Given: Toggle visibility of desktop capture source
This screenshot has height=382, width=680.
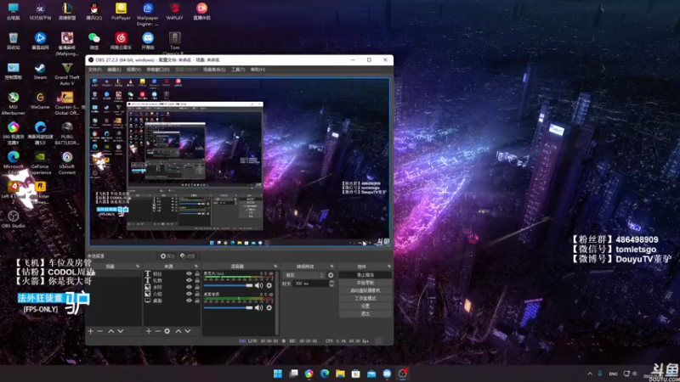Looking at the screenshot, I should (189, 301).
